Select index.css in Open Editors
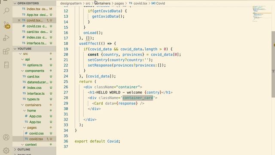 point(34,37)
